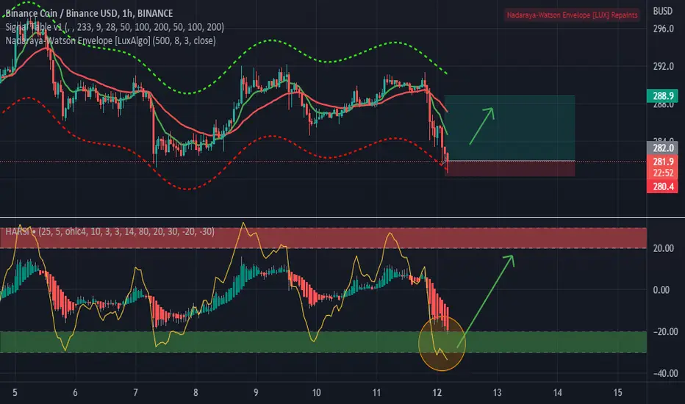685x404 pixels.
Task: Click the 292.0 price axis value
Action: point(663,66)
